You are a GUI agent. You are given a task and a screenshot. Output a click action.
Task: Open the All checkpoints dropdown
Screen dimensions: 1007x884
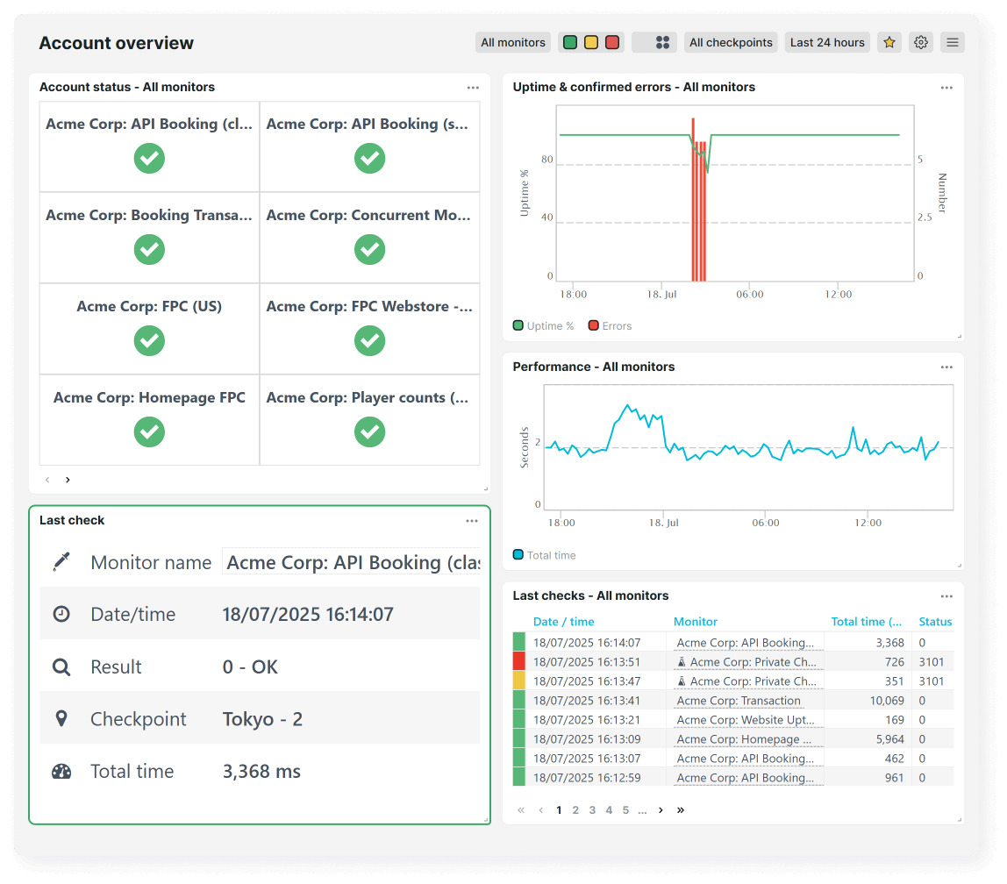pyautogui.click(x=731, y=41)
